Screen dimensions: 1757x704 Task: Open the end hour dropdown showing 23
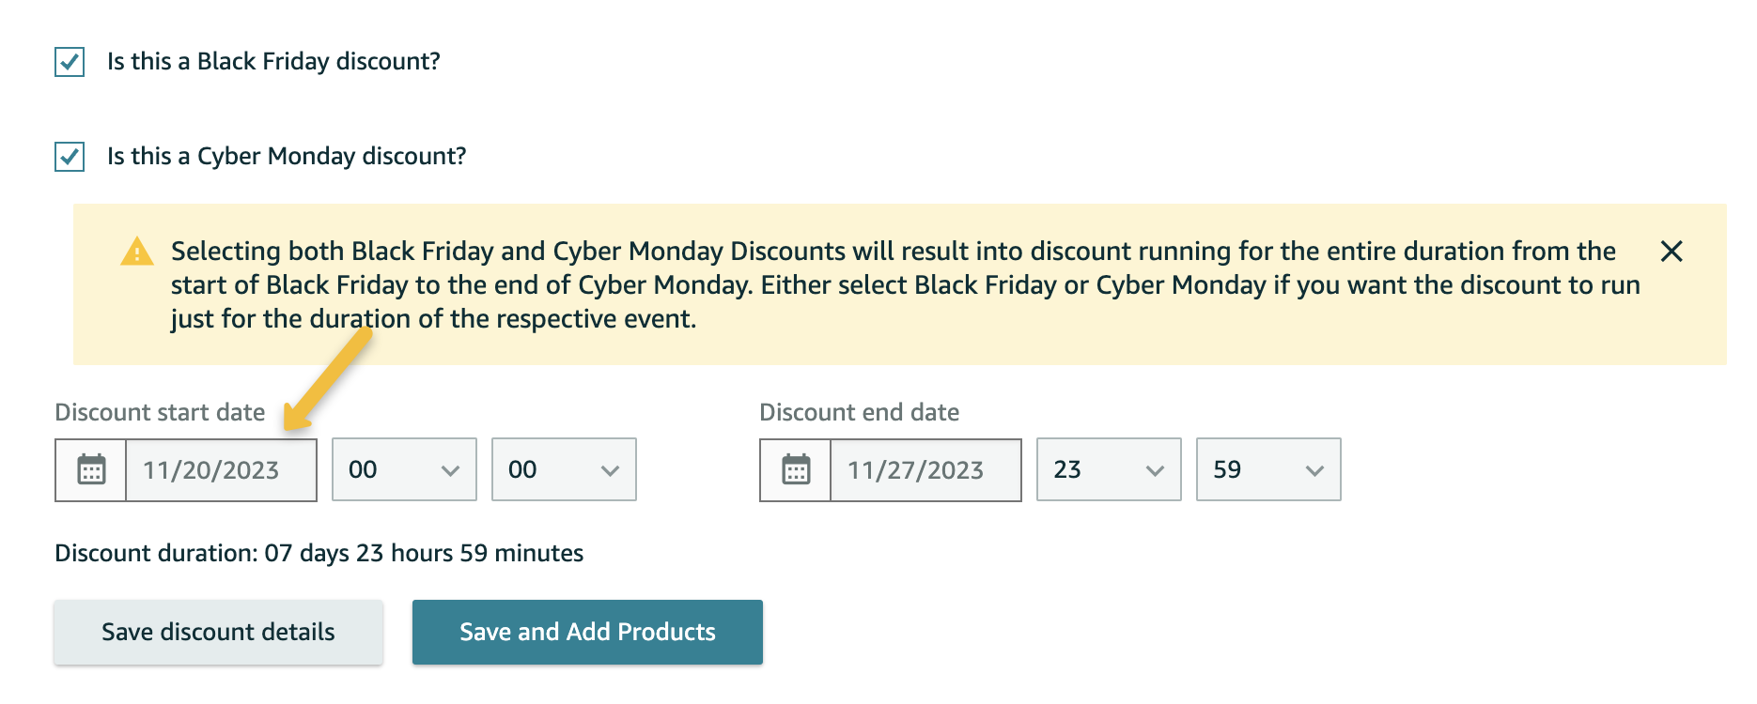[x=1109, y=469]
